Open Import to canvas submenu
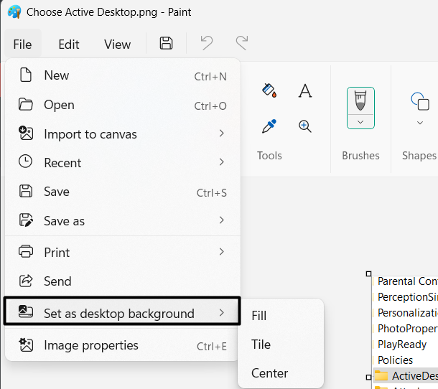This screenshot has height=389, width=438. click(122, 133)
